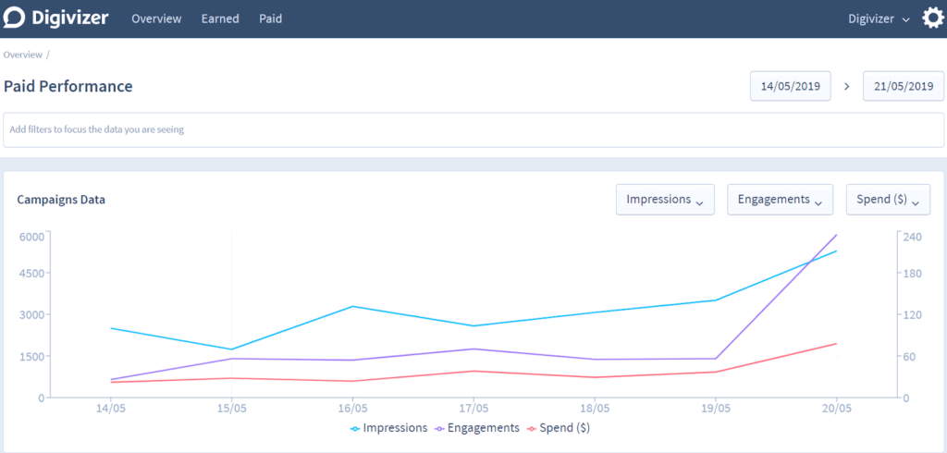Viewport: 947px width, 453px height.
Task: Open the Digivizer account dropdown
Action: [x=879, y=18]
